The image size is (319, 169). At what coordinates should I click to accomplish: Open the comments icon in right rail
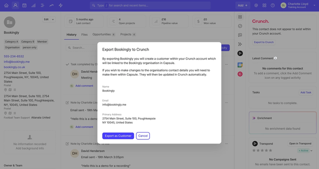click(240, 35)
